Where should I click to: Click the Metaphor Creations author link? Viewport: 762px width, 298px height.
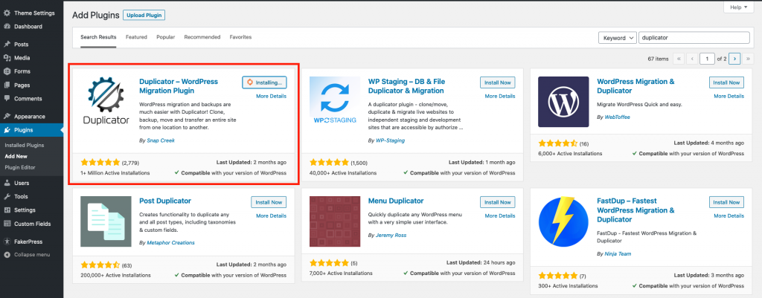170,242
